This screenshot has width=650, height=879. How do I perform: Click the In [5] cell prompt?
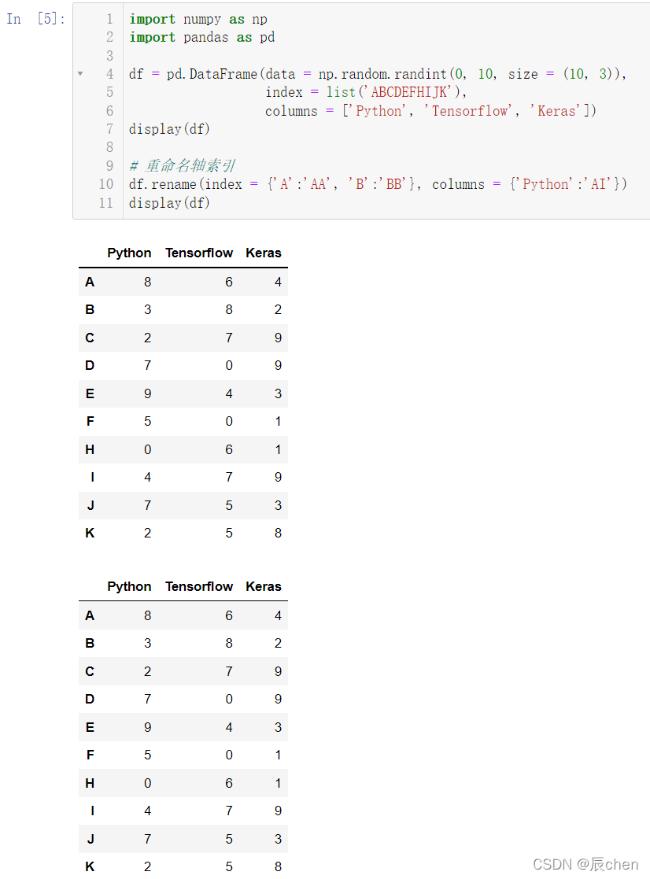click(x=36, y=19)
